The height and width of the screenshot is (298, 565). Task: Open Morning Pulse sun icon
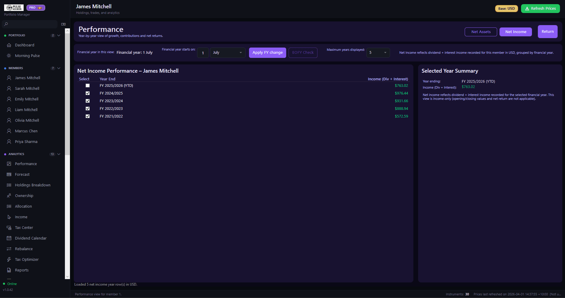[9, 56]
